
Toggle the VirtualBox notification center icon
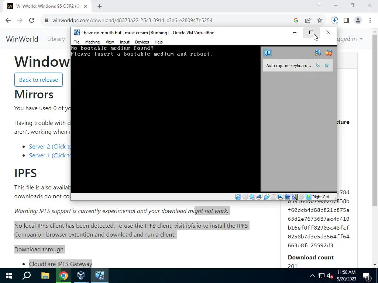(267, 53)
